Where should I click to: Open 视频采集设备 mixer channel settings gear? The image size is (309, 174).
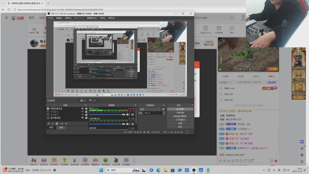132,124
